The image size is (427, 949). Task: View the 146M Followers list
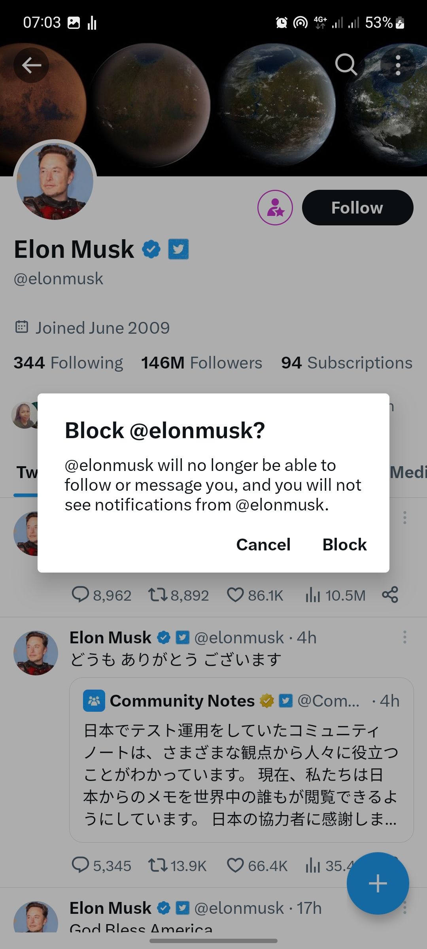[201, 362]
